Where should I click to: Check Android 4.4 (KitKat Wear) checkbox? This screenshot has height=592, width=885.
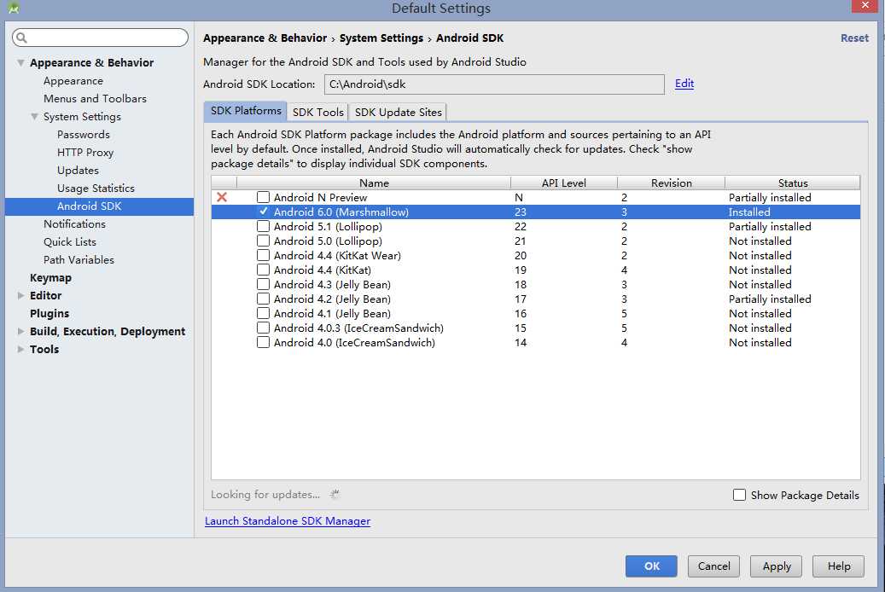263,255
